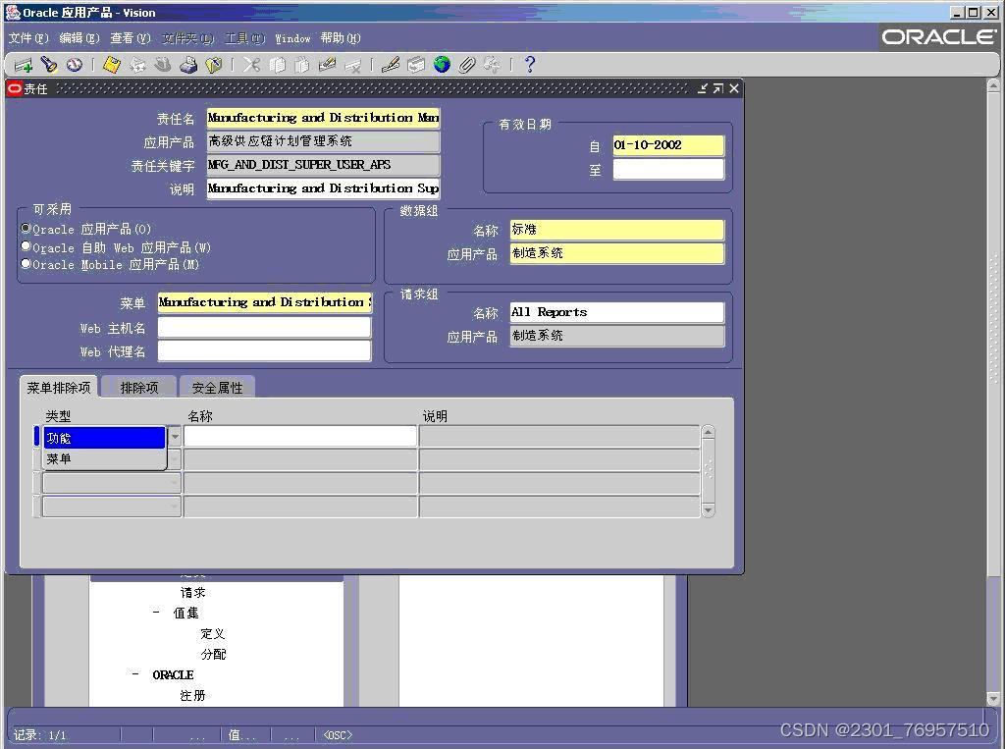Choose Oracle Mobile 应用产品(M) option

point(26,264)
